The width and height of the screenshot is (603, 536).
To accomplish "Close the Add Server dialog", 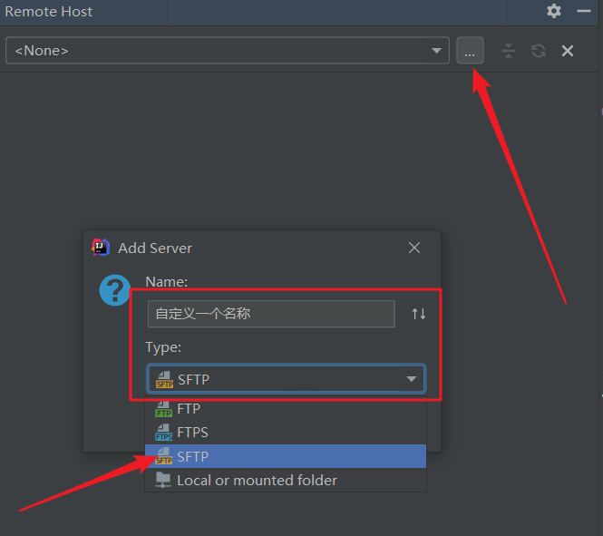I will coord(414,248).
